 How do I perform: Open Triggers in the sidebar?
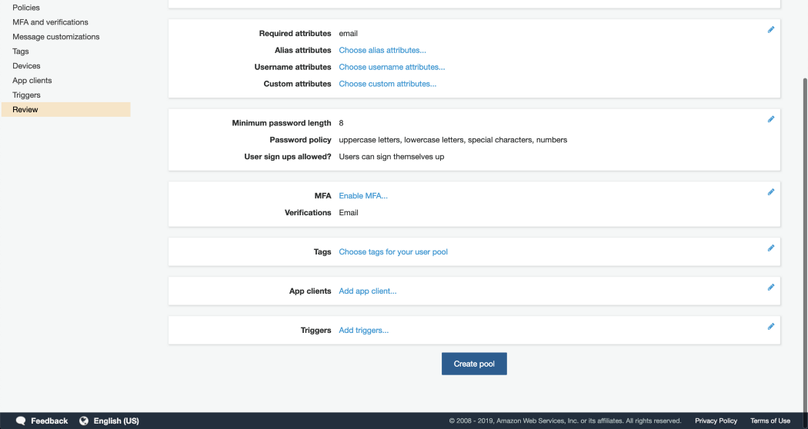click(26, 95)
